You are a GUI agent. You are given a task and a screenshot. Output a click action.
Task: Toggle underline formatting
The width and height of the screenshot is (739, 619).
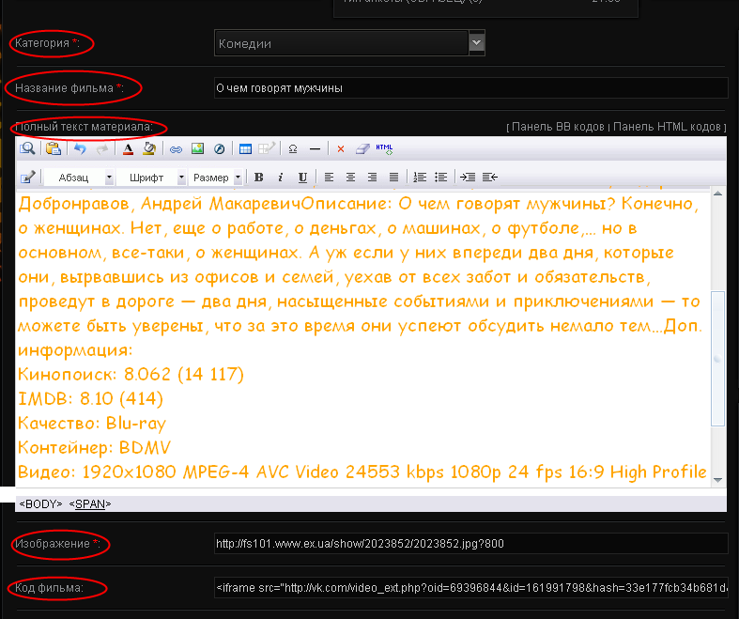click(x=302, y=178)
